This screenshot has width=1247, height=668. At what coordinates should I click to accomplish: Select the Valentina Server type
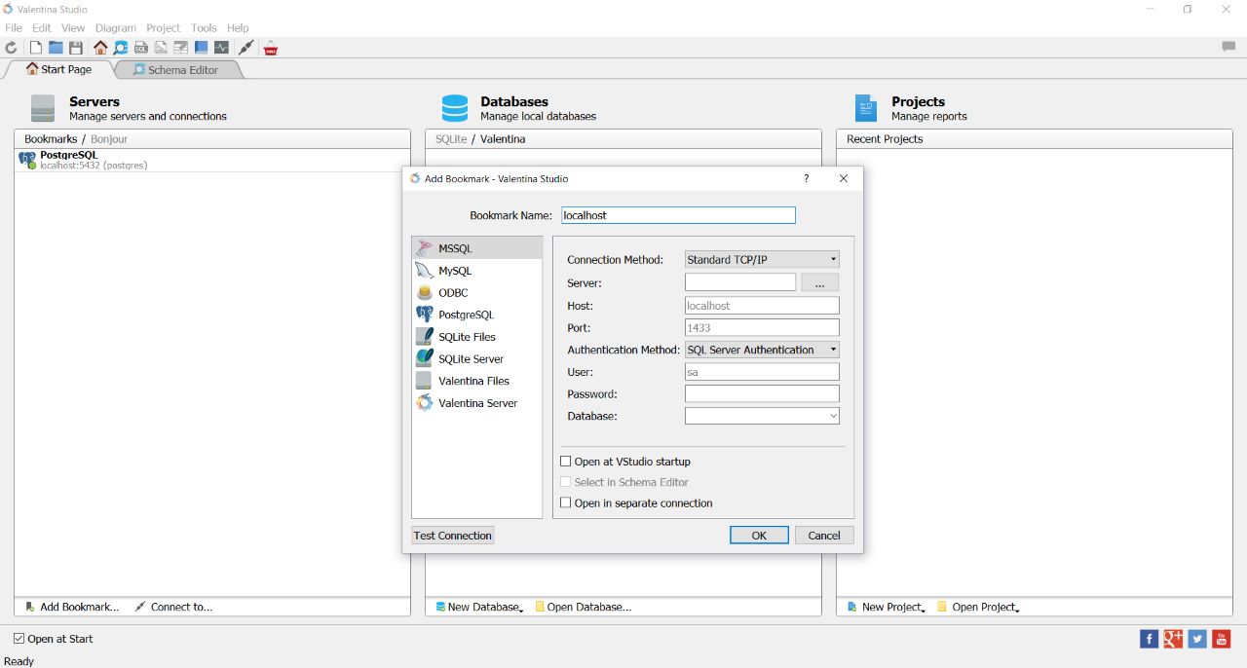[477, 403]
